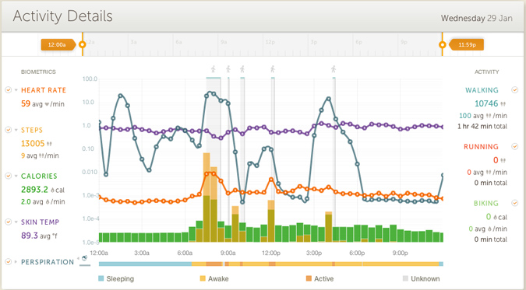Click the yellow Awake legend swatch
526x290 pixels.
point(203,278)
